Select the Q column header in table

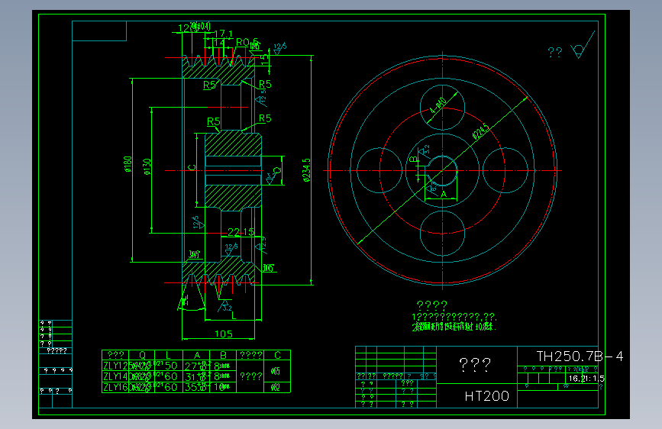(142, 355)
